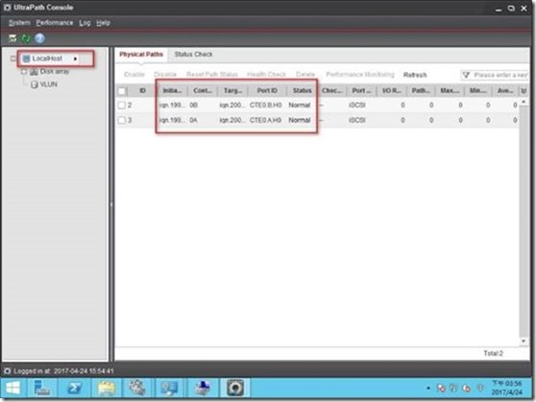The height and width of the screenshot is (402, 536).
Task: Click the green refresh icon in toolbar
Action: click(x=26, y=38)
